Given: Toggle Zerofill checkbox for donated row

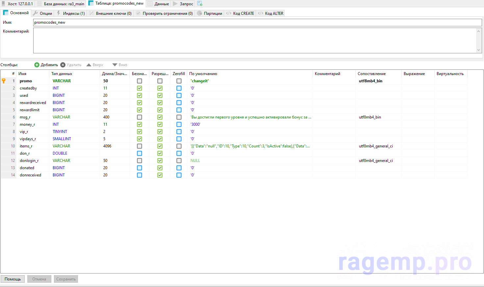Looking at the screenshot, I should [x=179, y=168].
